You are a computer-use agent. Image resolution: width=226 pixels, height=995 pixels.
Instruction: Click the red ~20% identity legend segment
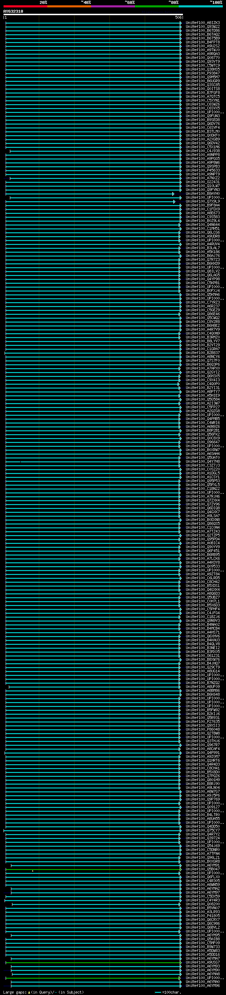pos(25,6)
